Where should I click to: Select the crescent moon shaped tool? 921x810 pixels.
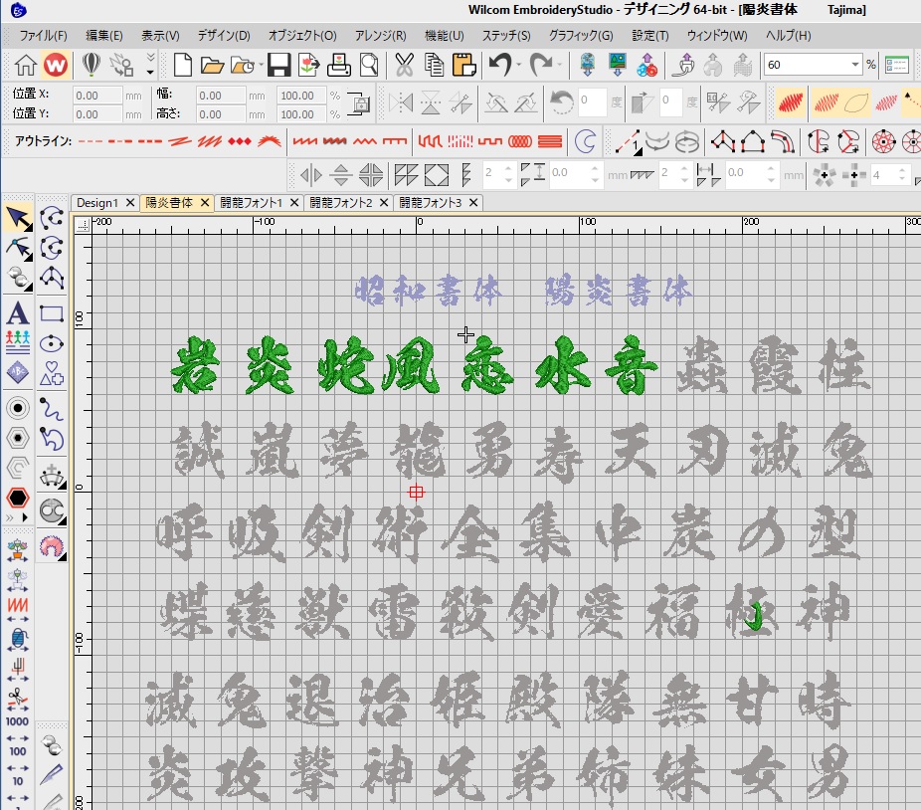tap(585, 141)
